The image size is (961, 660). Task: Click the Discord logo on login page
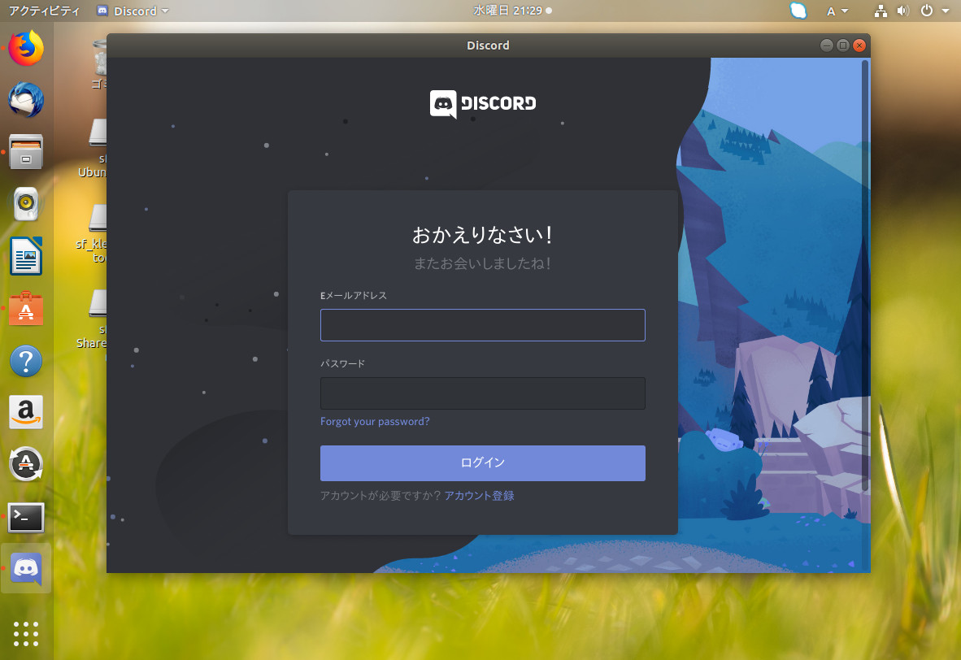[483, 103]
